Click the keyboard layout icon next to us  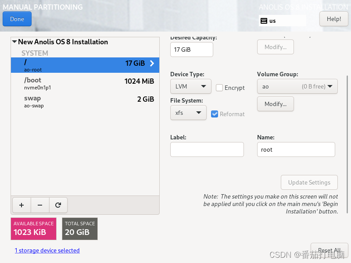[264, 21]
